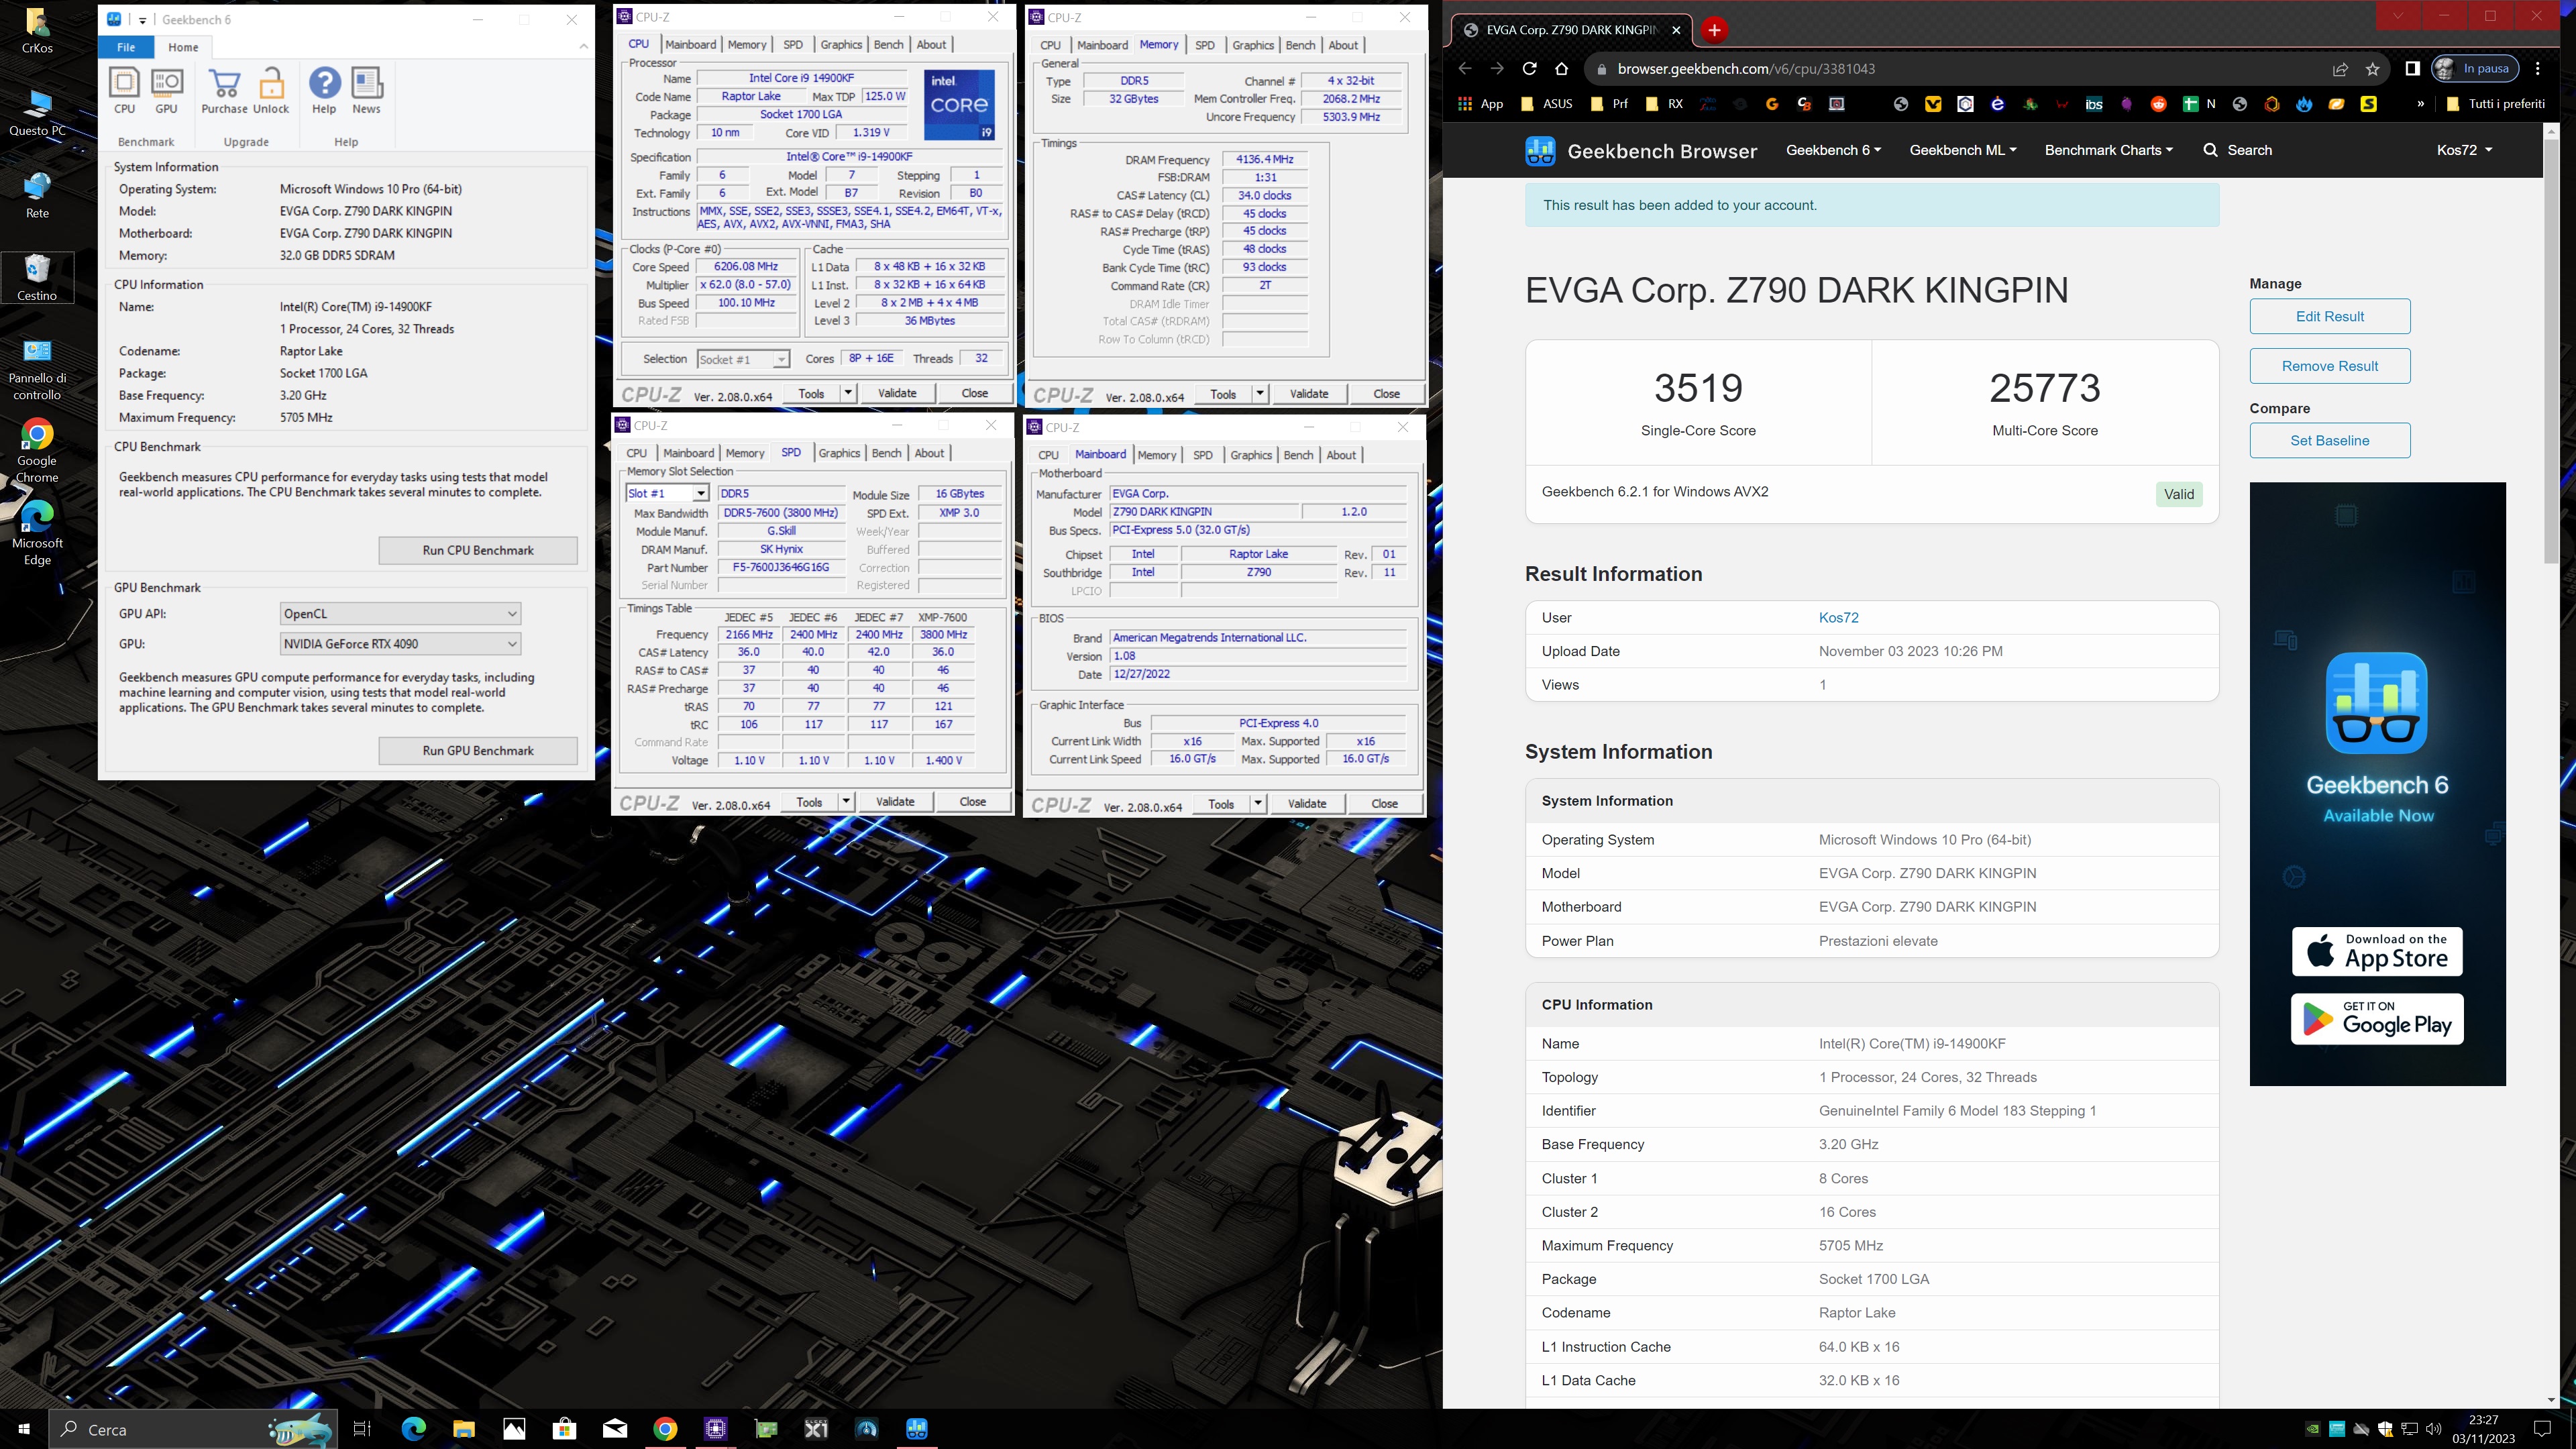
Task: Open the News icon in Geekbench ribbon
Action: [x=366, y=91]
